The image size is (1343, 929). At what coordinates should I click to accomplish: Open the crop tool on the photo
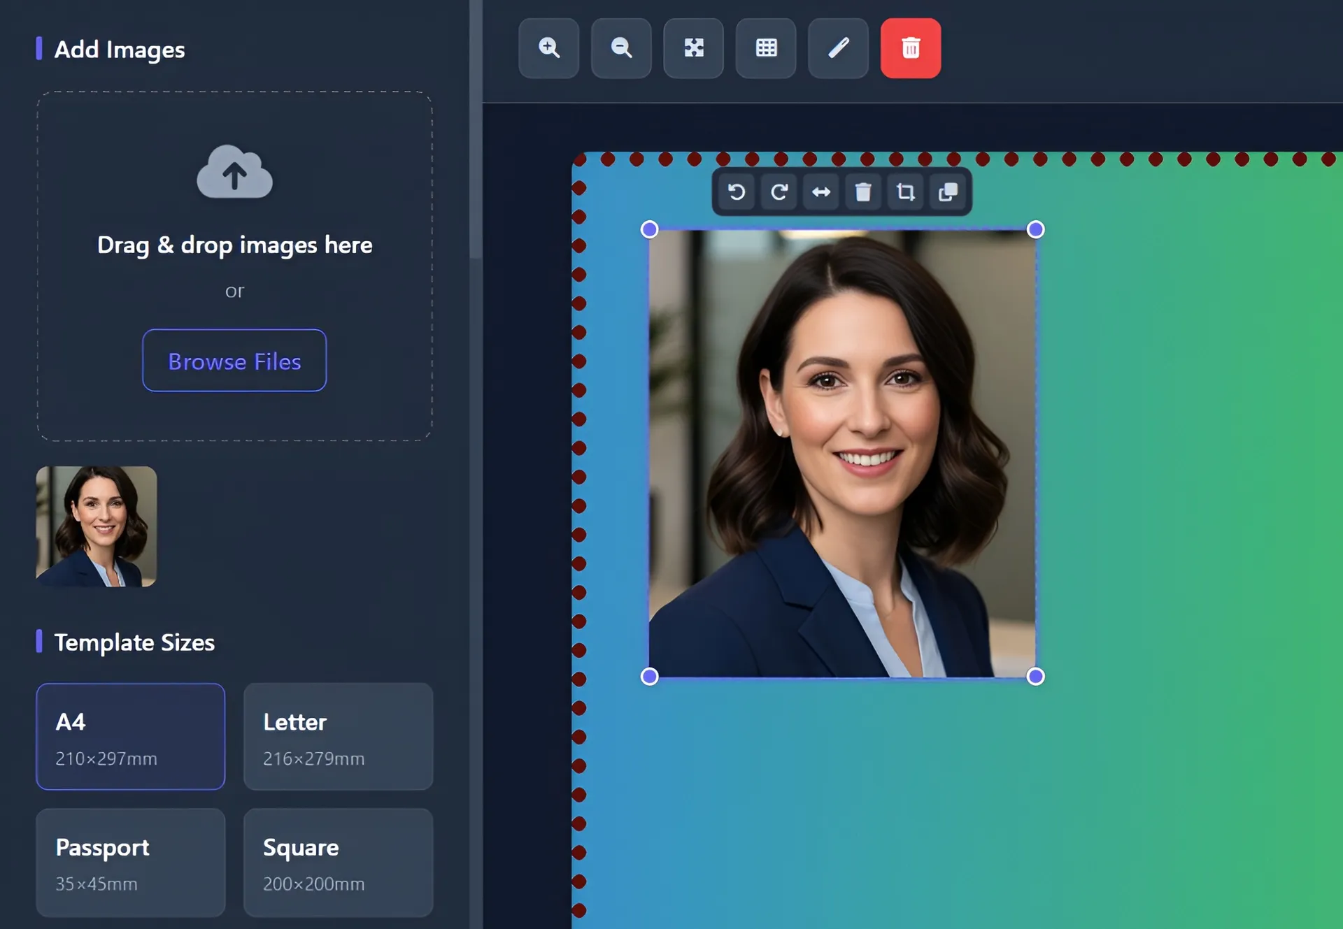(905, 192)
